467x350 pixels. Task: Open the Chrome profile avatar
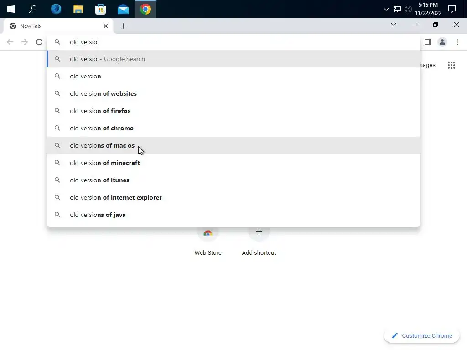tap(442, 42)
